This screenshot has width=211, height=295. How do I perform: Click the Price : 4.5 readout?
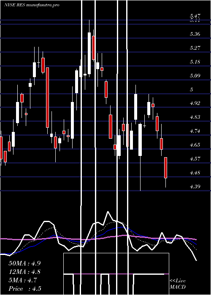(x=25, y=289)
